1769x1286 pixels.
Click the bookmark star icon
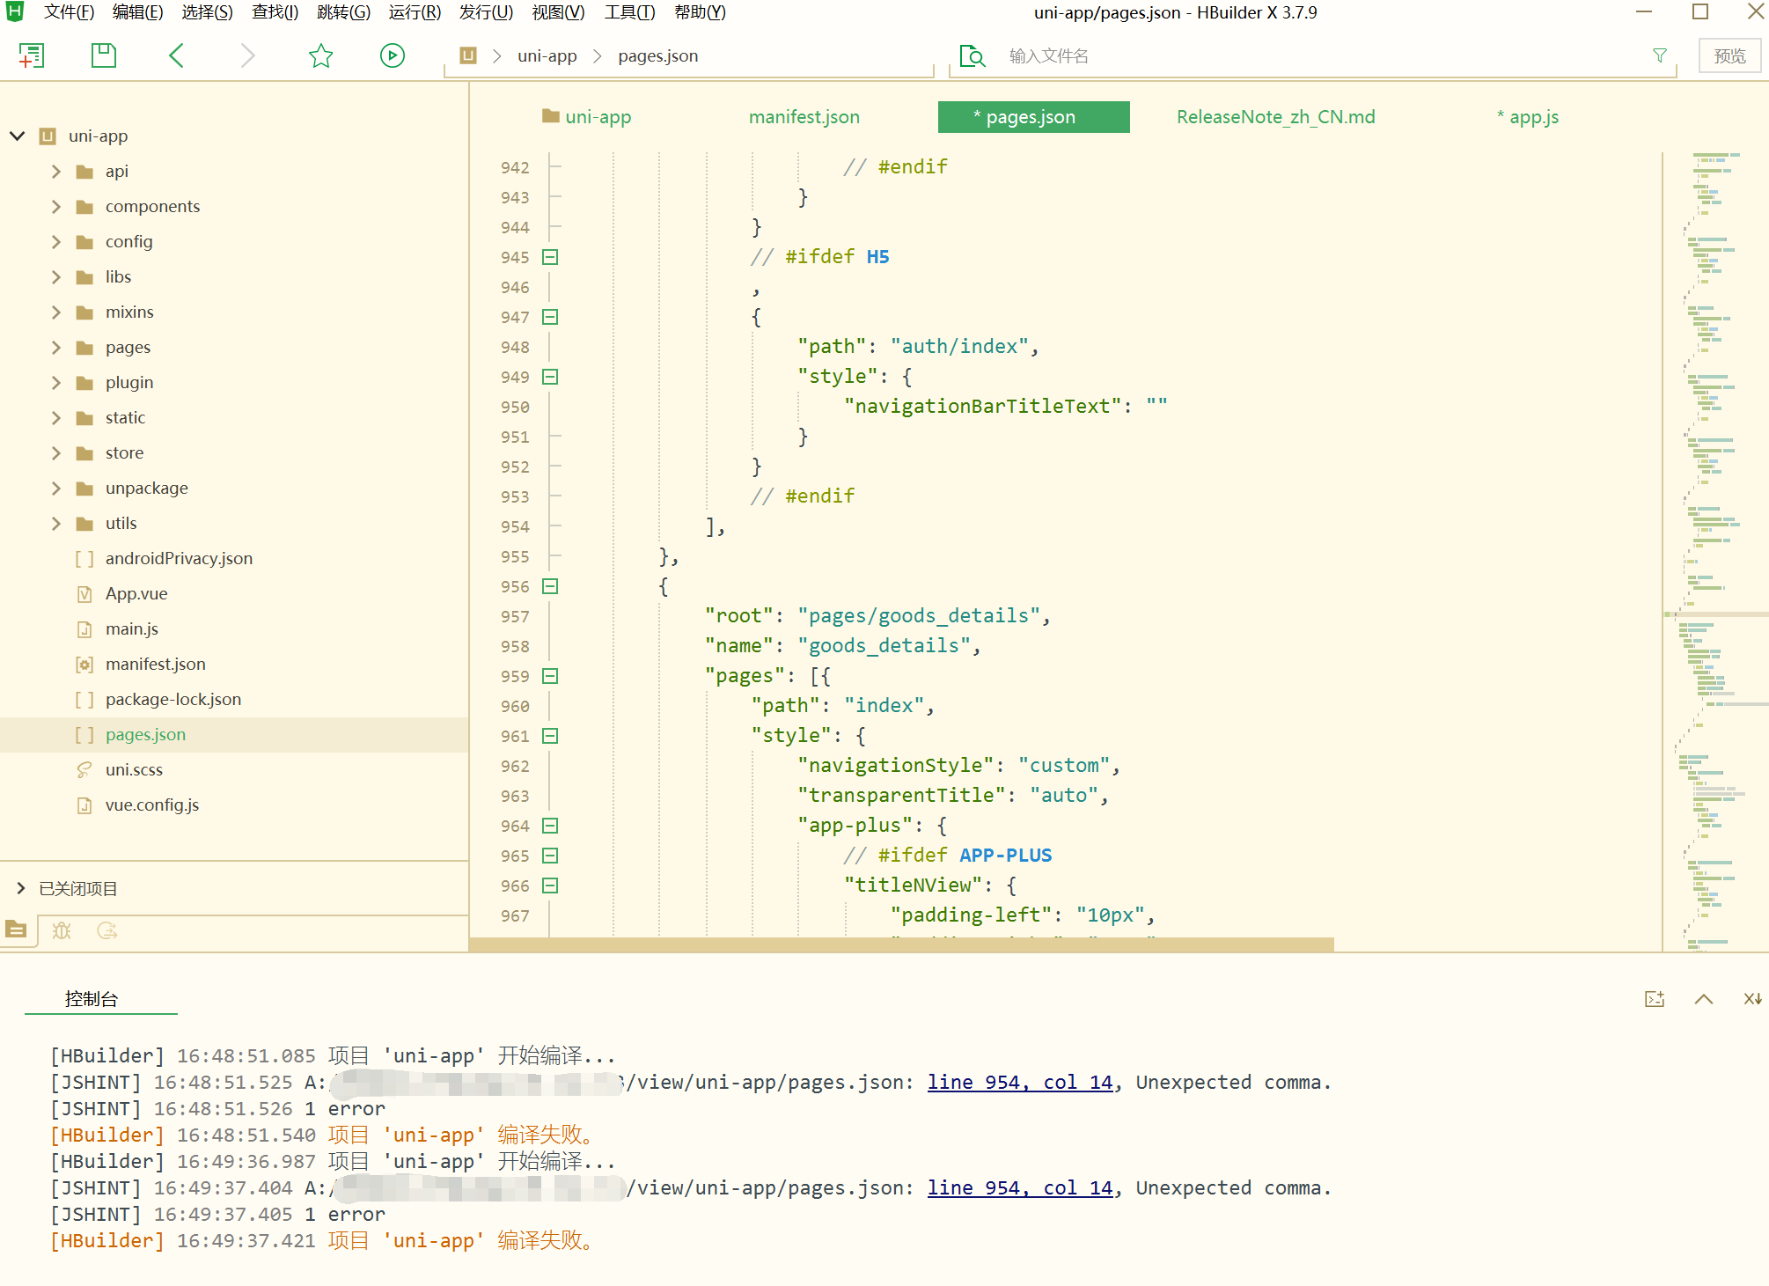[321, 56]
